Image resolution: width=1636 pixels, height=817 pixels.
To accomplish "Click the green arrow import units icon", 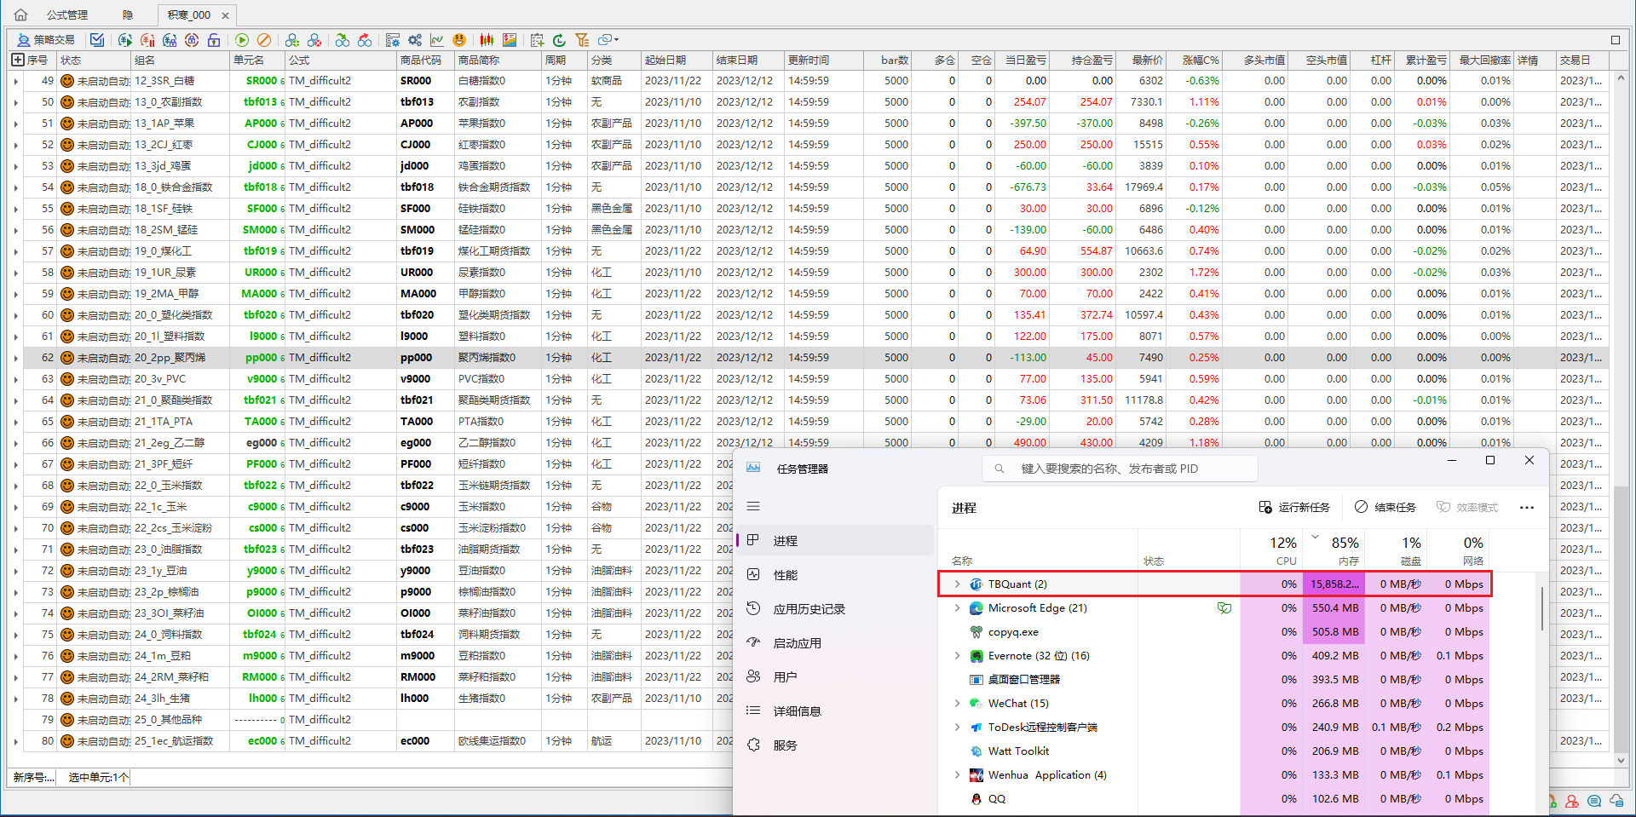I will click(343, 40).
